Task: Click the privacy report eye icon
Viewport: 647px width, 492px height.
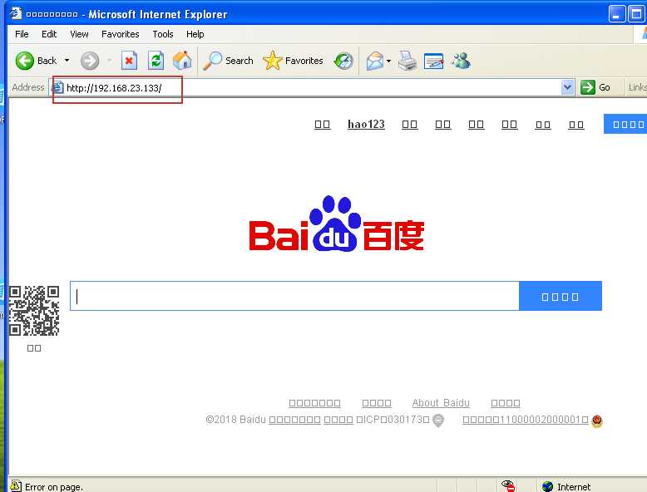Action: click(508, 486)
